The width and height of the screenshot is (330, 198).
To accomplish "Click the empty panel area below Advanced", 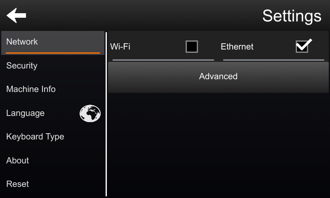I will [218, 145].
